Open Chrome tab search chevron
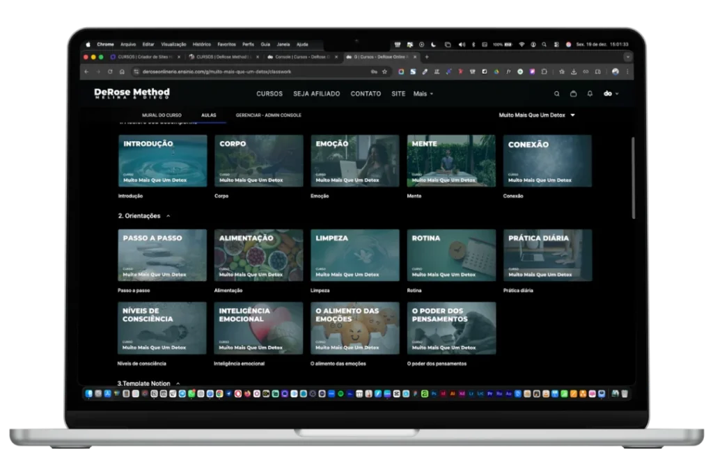This screenshot has width=713, height=475. [x=627, y=57]
